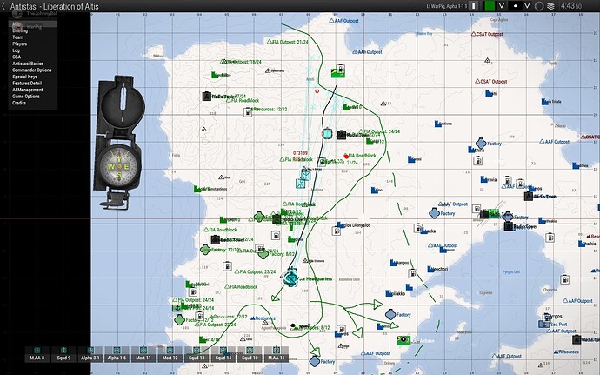600x375 pixels.
Task: Click the red grid reference 073139
Action: pos(300,153)
